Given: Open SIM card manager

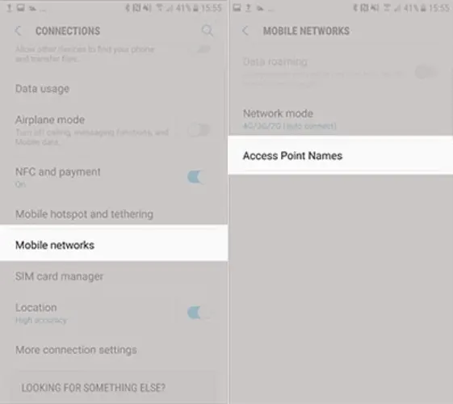Looking at the screenshot, I should coord(114,276).
